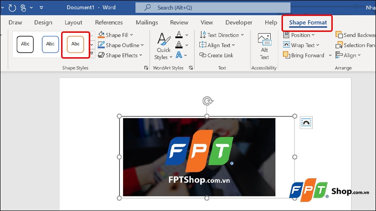Click the FPT Shop image inside the shape
376x211 pixels.
[199, 157]
